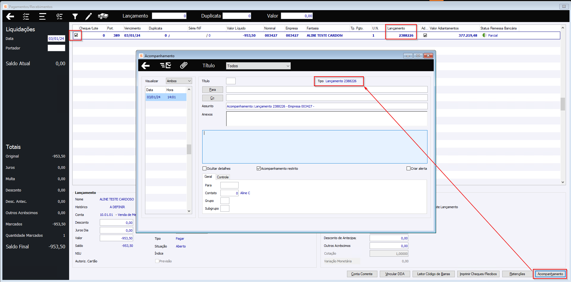This screenshot has height=282, width=571.
Task: Click the Para recipient button
Action: click(x=212, y=90)
